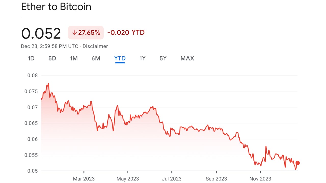
Task: Click the Mar 2023 axis label
Action: [x=84, y=179]
